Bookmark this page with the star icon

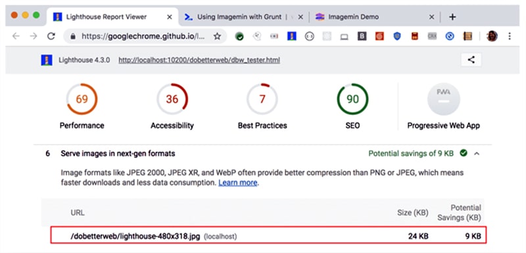(218, 36)
